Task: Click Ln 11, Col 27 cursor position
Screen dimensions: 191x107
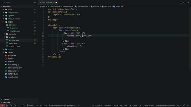Action: [97, 106]
